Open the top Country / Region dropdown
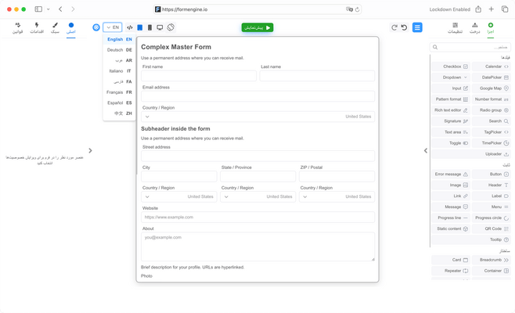Screen dimensions: 515x313 257,117
